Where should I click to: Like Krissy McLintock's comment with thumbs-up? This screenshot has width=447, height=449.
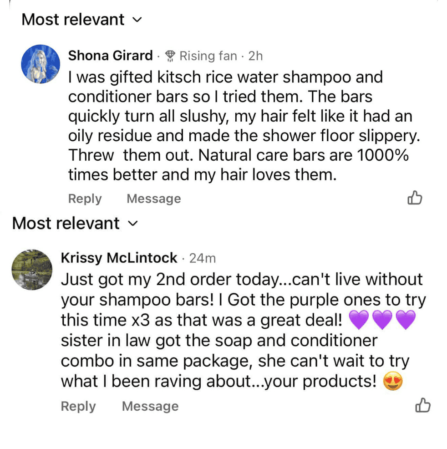click(423, 405)
